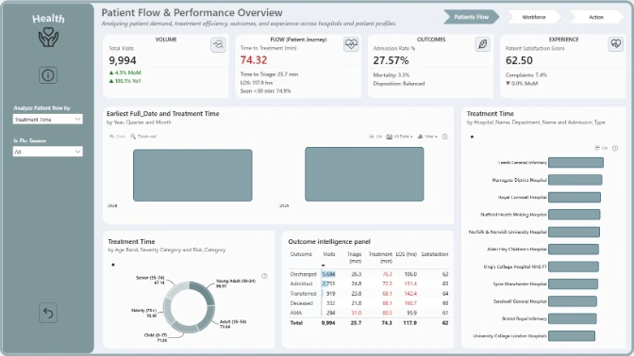This screenshot has width=634, height=356.
Task: Click the 2024 bar in the timeline chart
Action: click(192, 175)
